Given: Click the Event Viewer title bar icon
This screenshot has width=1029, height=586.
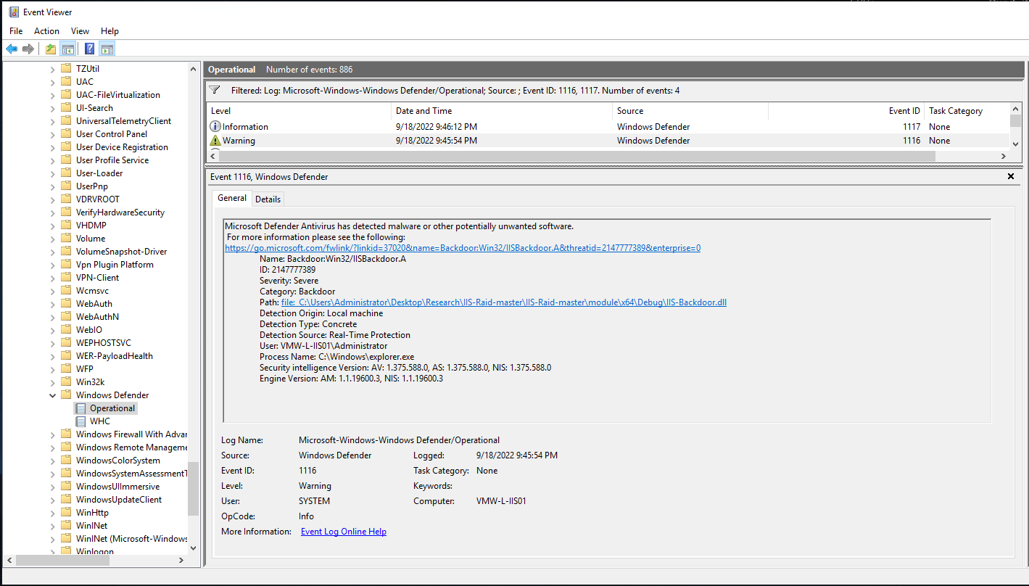Looking at the screenshot, I should (x=14, y=12).
